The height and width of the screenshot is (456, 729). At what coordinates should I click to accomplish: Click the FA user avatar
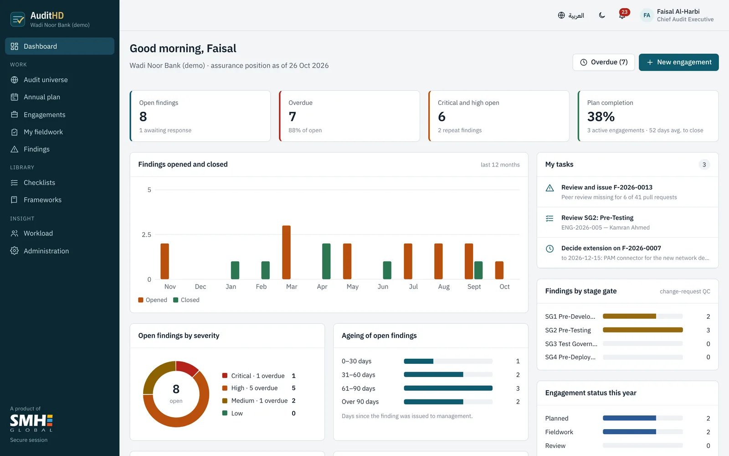click(647, 16)
